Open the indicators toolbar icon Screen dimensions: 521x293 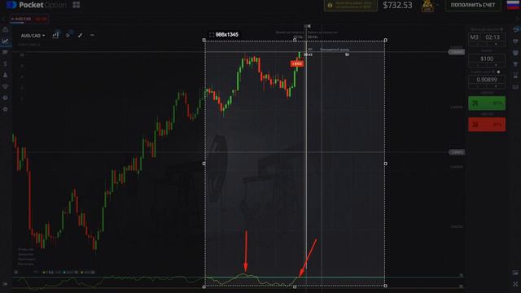coord(68,34)
